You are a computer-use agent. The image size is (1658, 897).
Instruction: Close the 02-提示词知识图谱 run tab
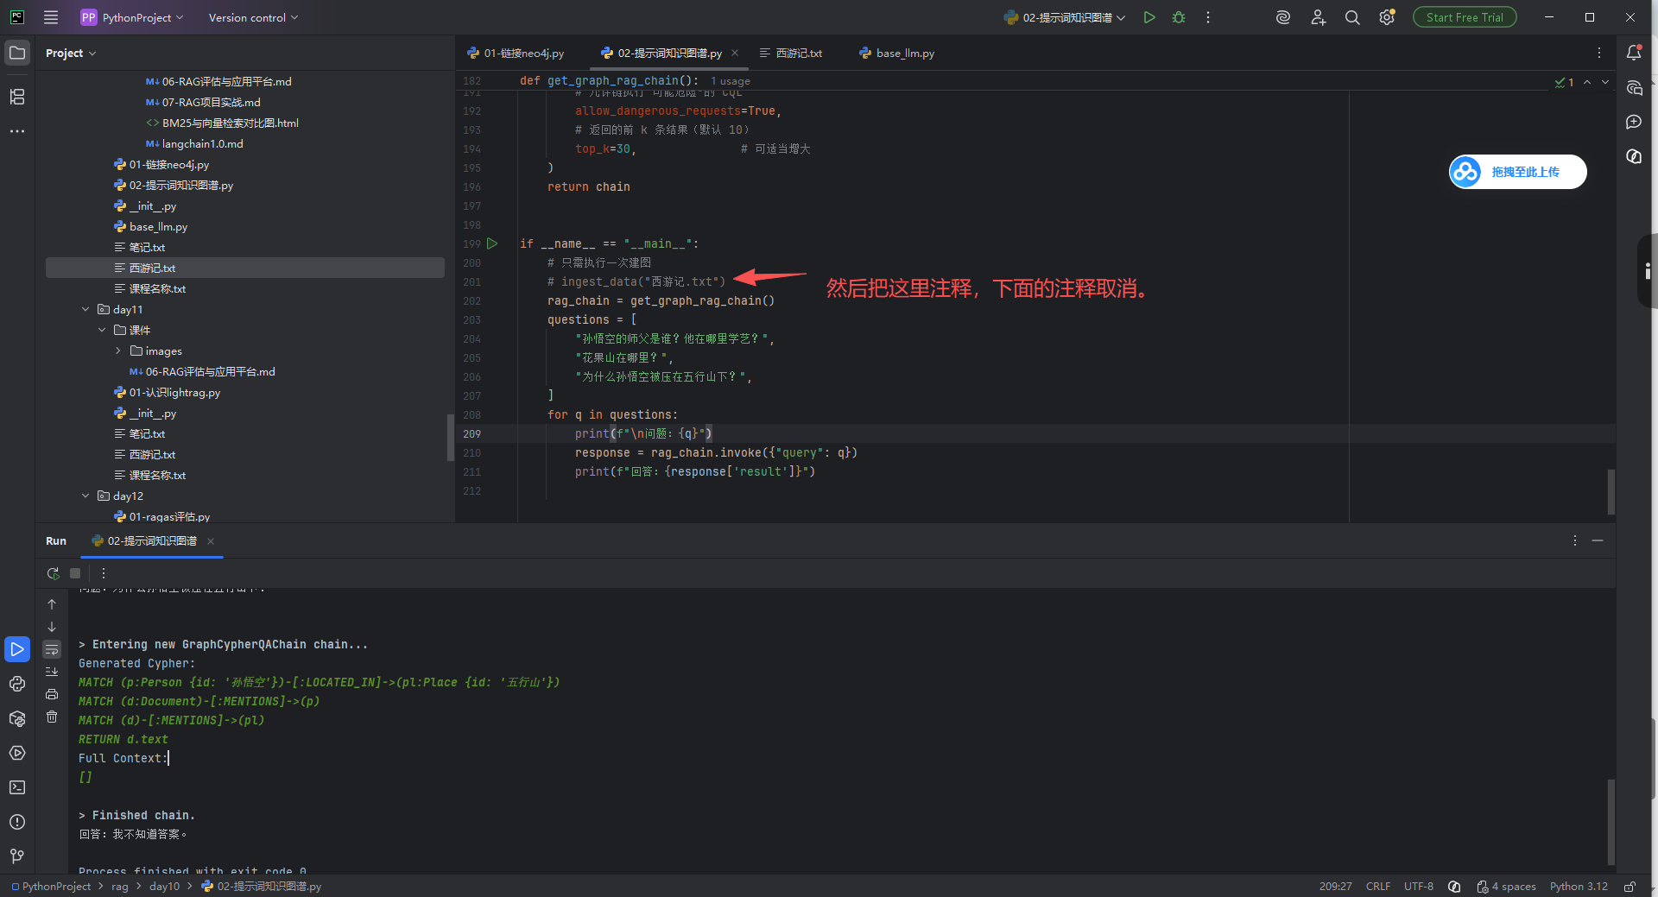click(x=211, y=541)
